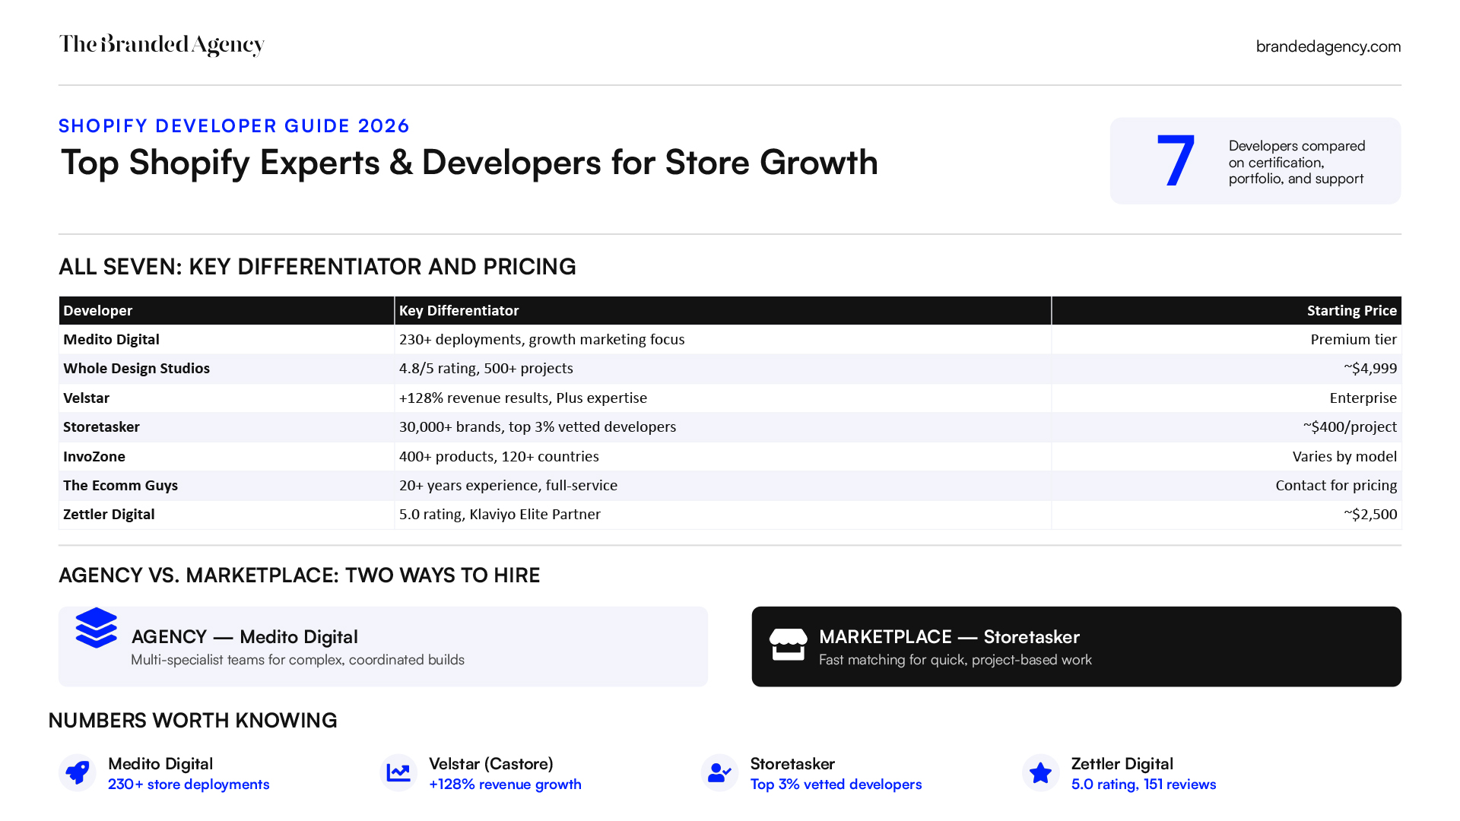Click 'Zettler Digital' label in numbers section
This screenshot has width=1460, height=821.
[x=1122, y=764]
